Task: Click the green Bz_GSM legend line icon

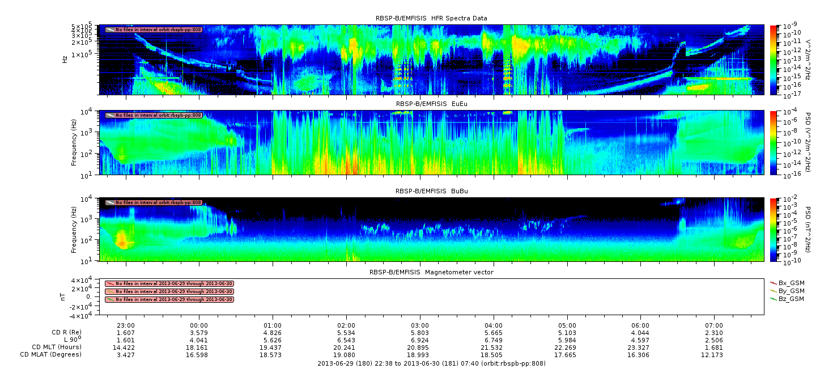Action: (x=774, y=299)
